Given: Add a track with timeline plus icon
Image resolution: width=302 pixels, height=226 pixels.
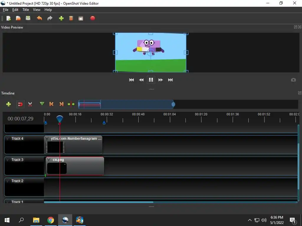Looking at the screenshot, I should tap(9, 104).
